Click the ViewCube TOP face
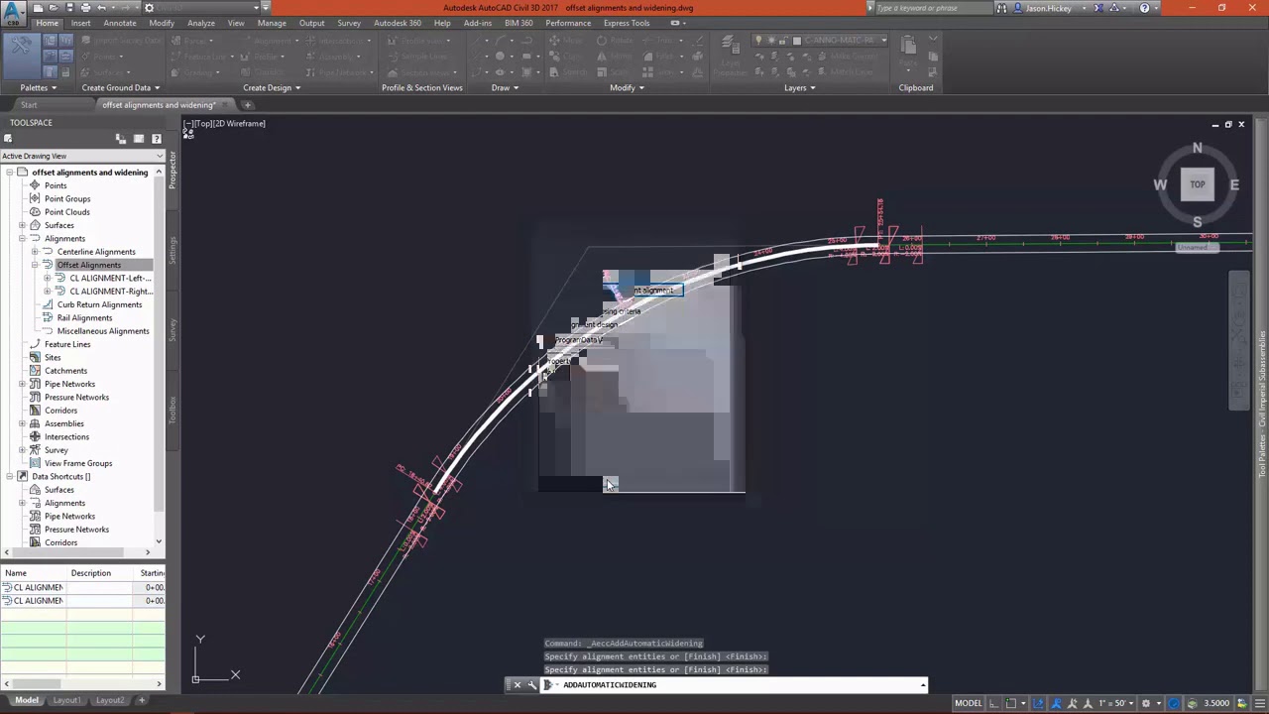 tap(1198, 184)
